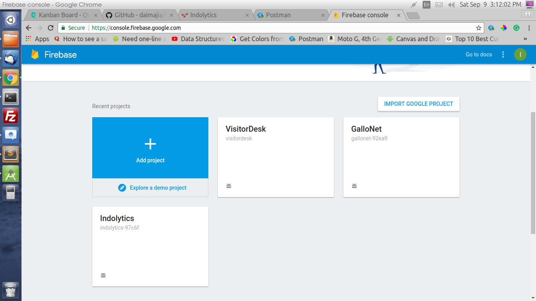Open the Canvas and Dra bookmark
The image size is (536, 301).
(414, 39)
